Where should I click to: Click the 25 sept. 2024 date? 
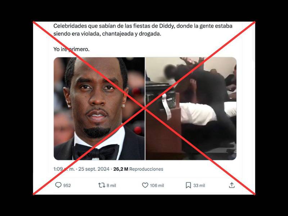pyautogui.click(x=94, y=169)
